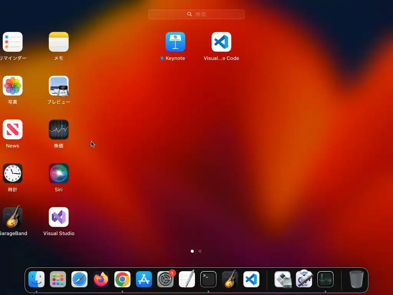Image resolution: width=393 pixels, height=295 pixels.
Task: Open System Preferences with badge in Dock
Action: tap(165, 279)
